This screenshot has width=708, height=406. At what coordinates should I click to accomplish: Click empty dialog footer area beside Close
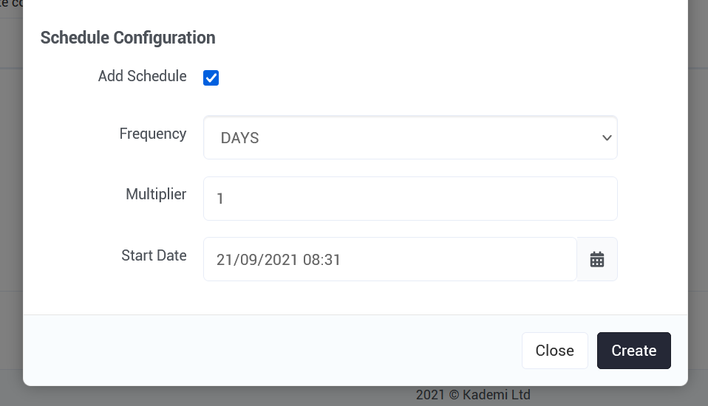pos(271,351)
